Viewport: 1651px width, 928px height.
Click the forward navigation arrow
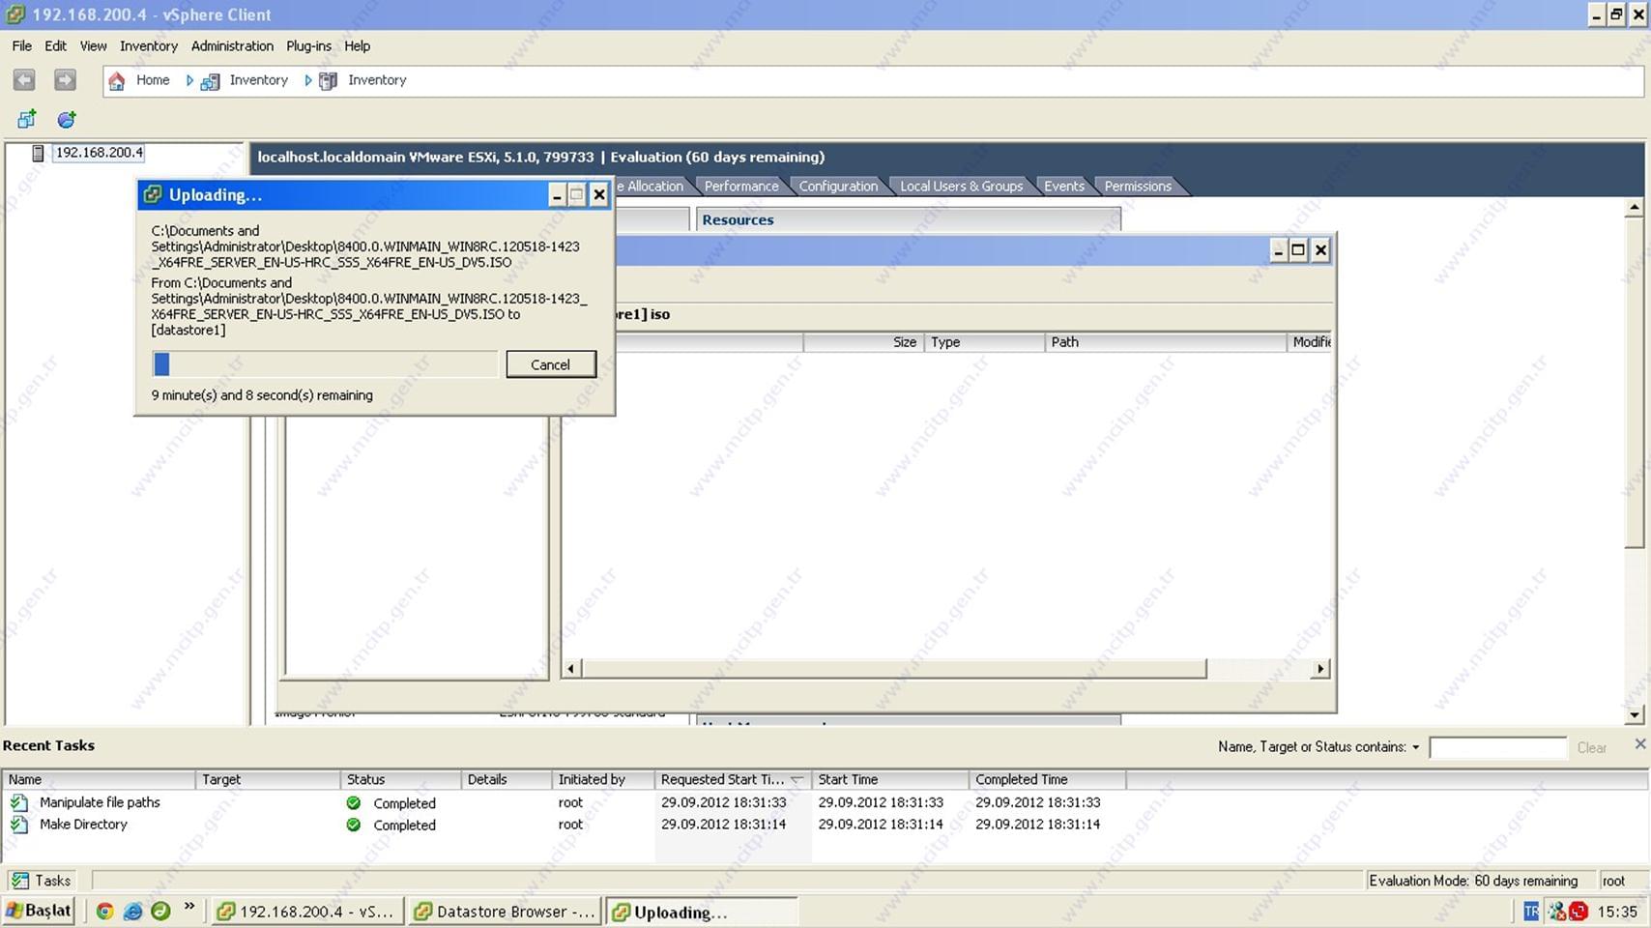tap(65, 80)
